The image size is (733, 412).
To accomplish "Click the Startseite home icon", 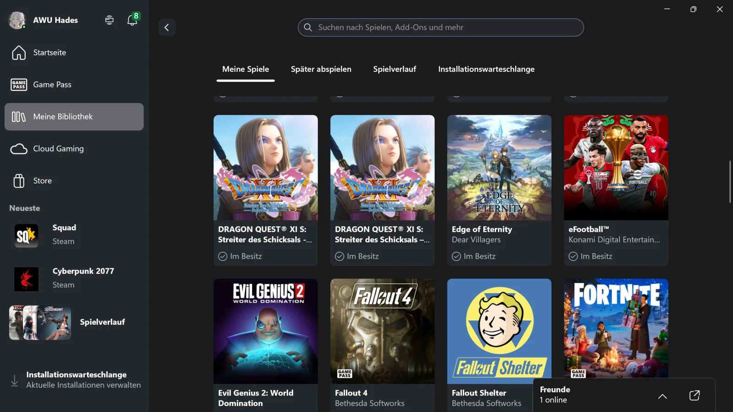I will coord(19,53).
